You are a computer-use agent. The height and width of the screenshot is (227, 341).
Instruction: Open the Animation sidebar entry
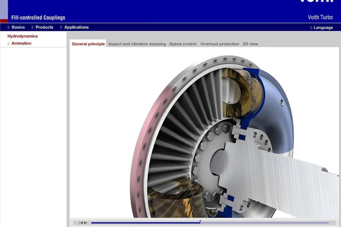tap(21, 43)
